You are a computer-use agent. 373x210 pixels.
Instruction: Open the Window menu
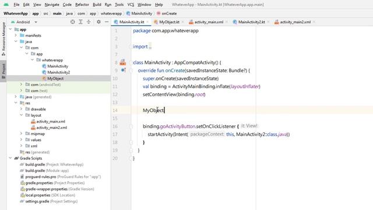pos(144,5)
